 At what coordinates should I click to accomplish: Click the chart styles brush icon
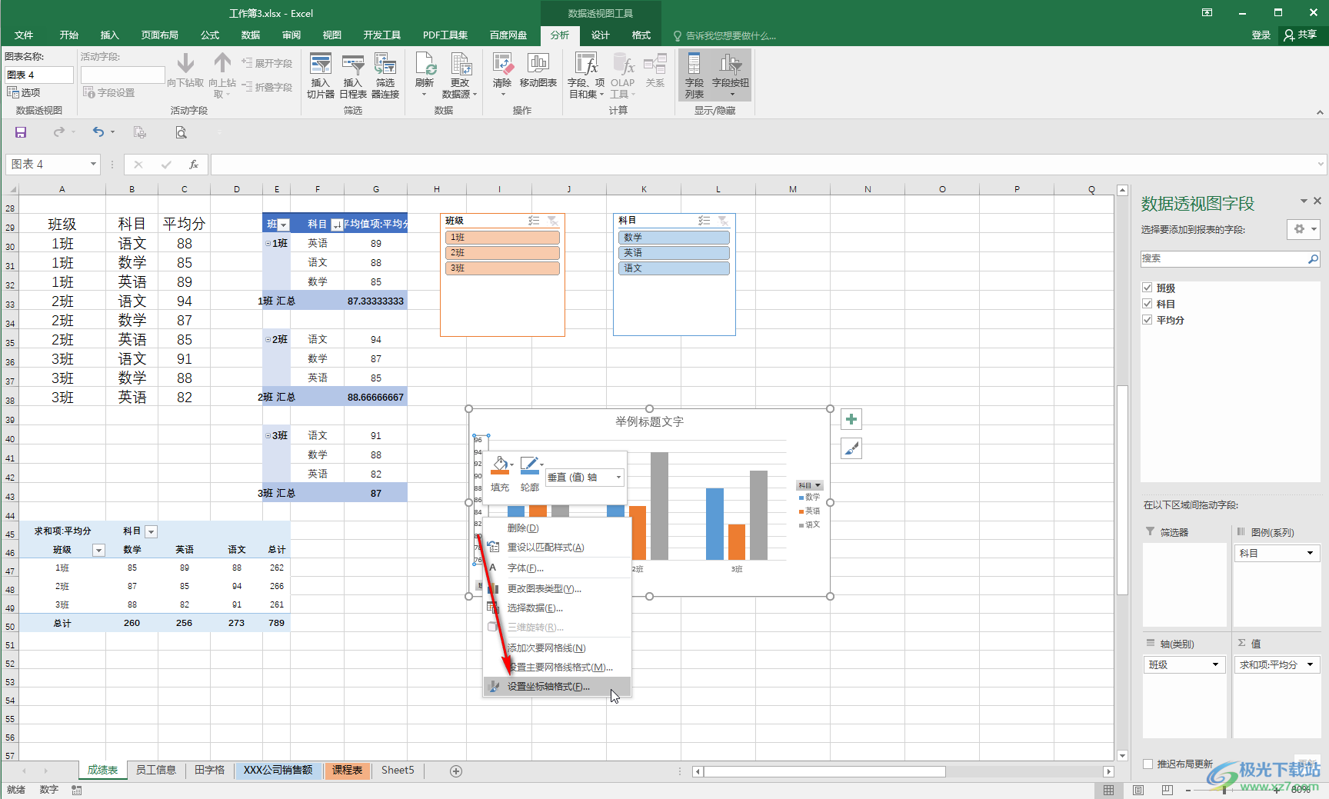pos(851,448)
